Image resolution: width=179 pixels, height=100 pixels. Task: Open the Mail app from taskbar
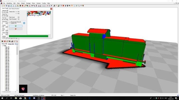click(x=20, y=98)
